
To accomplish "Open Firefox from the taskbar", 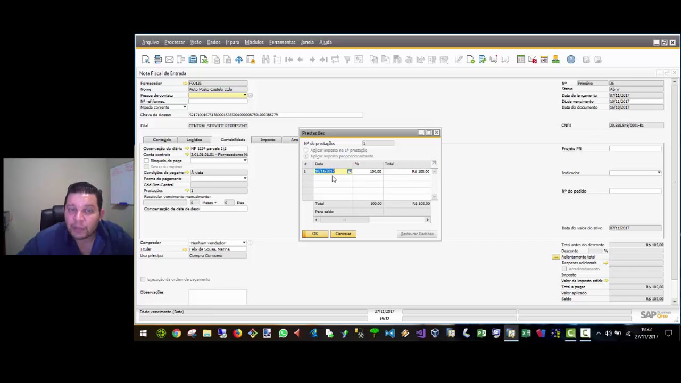I will click(x=237, y=334).
